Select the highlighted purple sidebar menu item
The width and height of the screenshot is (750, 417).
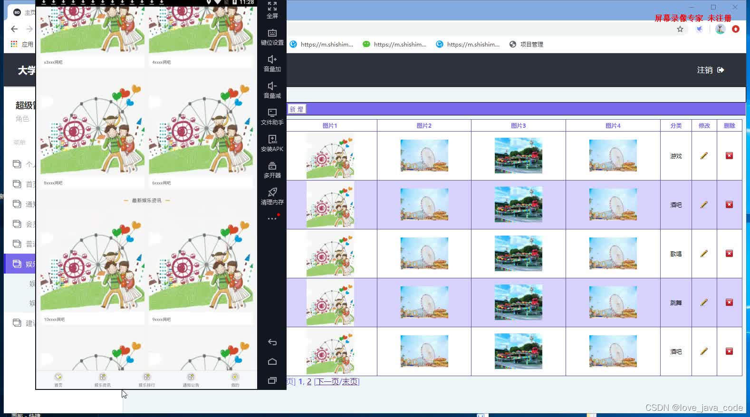[20, 264]
